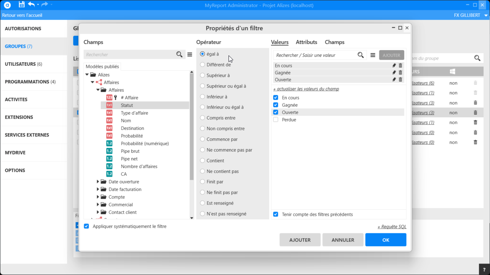Click the search icon in Valeurs panel
Image resolution: width=490 pixels, height=275 pixels.
tap(361, 55)
